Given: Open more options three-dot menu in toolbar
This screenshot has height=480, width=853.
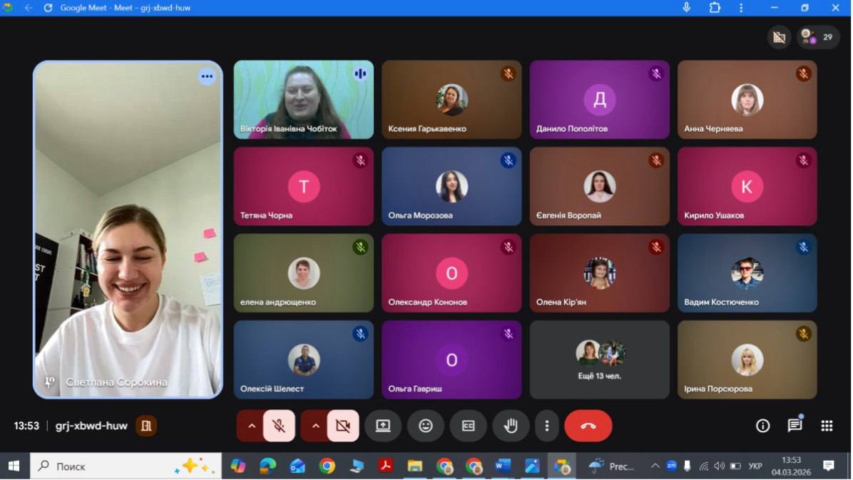Looking at the screenshot, I should click(547, 426).
